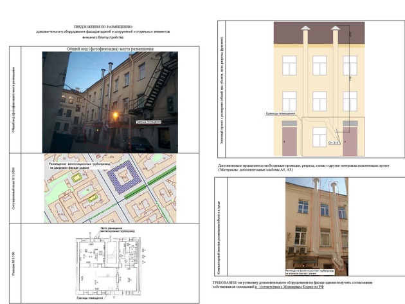Open the facade elevation drawing with two pipes
Viewport: 405px width, 304px height.
[x=319, y=89]
